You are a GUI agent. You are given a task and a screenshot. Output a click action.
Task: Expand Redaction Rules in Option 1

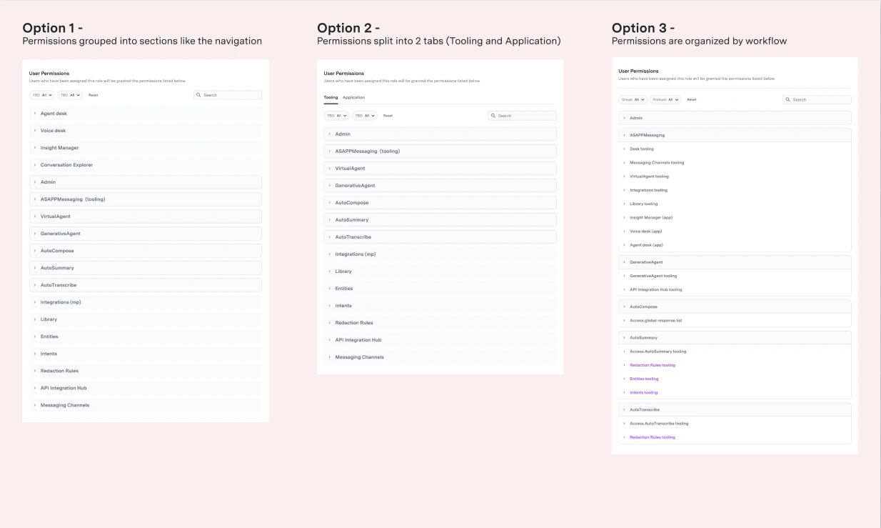pos(146,371)
